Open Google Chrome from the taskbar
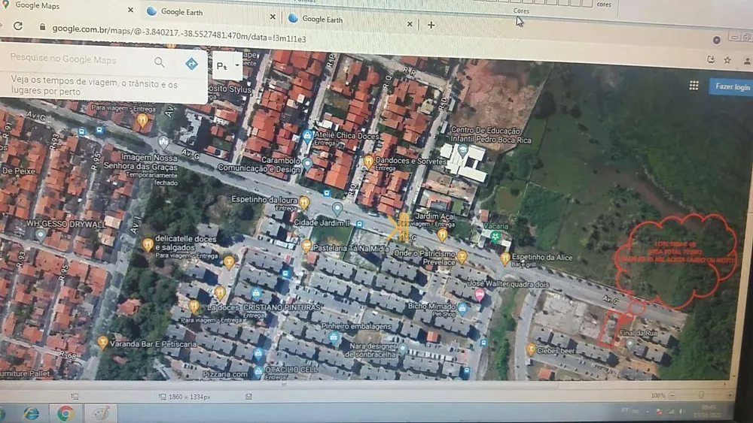This screenshot has width=753, height=423. 66,413
